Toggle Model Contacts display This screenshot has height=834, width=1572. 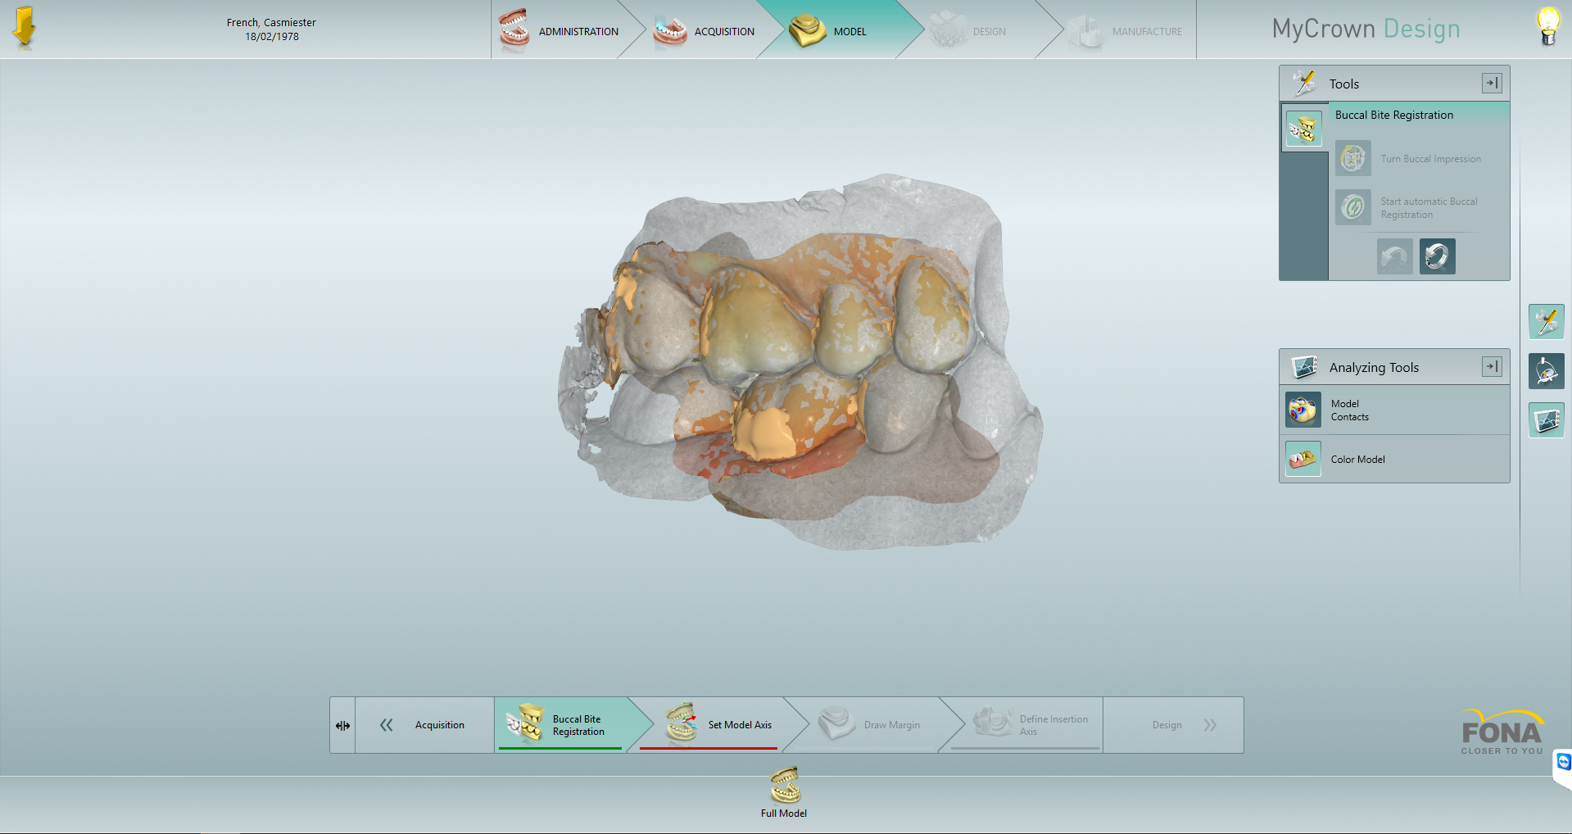pyautogui.click(x=1302, y=410)
